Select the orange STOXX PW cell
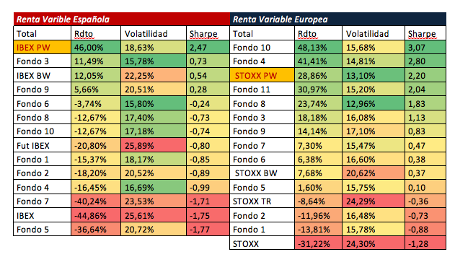 262,75
